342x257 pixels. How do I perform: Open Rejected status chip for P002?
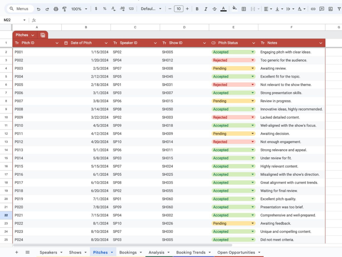tap(233, 60)
